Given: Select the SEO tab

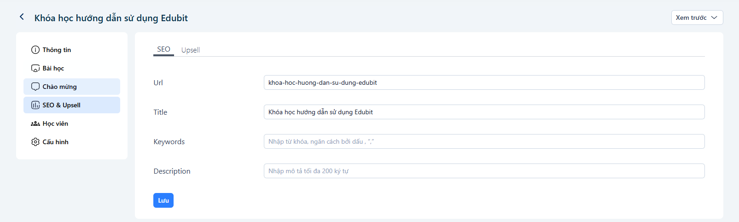Looking at the screenshot, I should point(163,49).
